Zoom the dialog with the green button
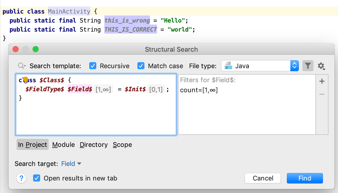Screen dimensions: 338x193 (36, 49)
